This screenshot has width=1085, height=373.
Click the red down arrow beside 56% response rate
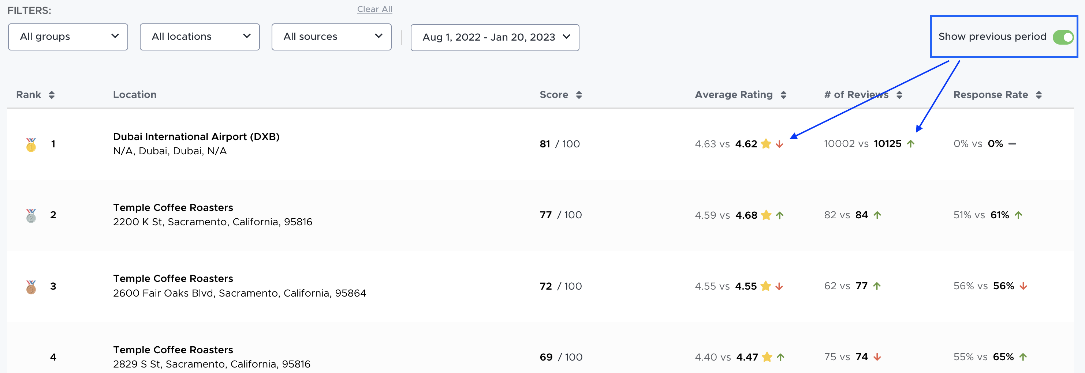[1024, 286]
